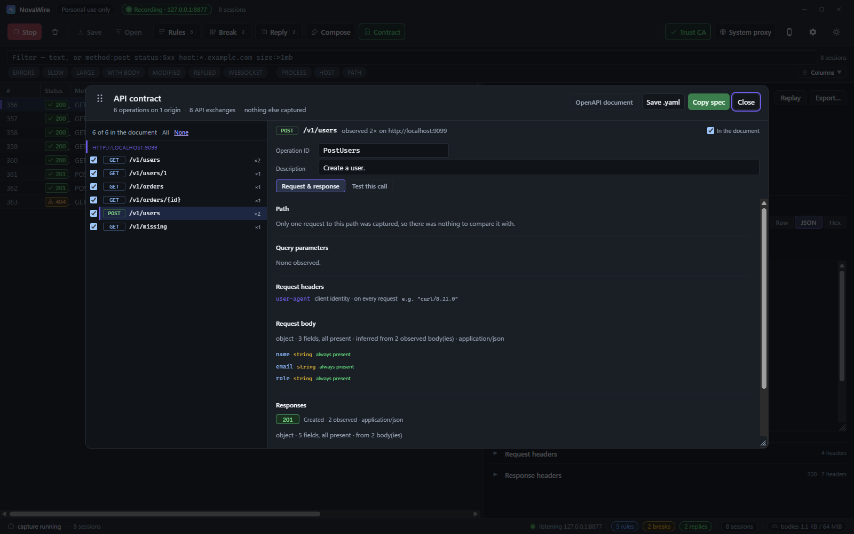854x534 pixels.
Task: Open the Break breakpoints tool
Action: point(227,32)
